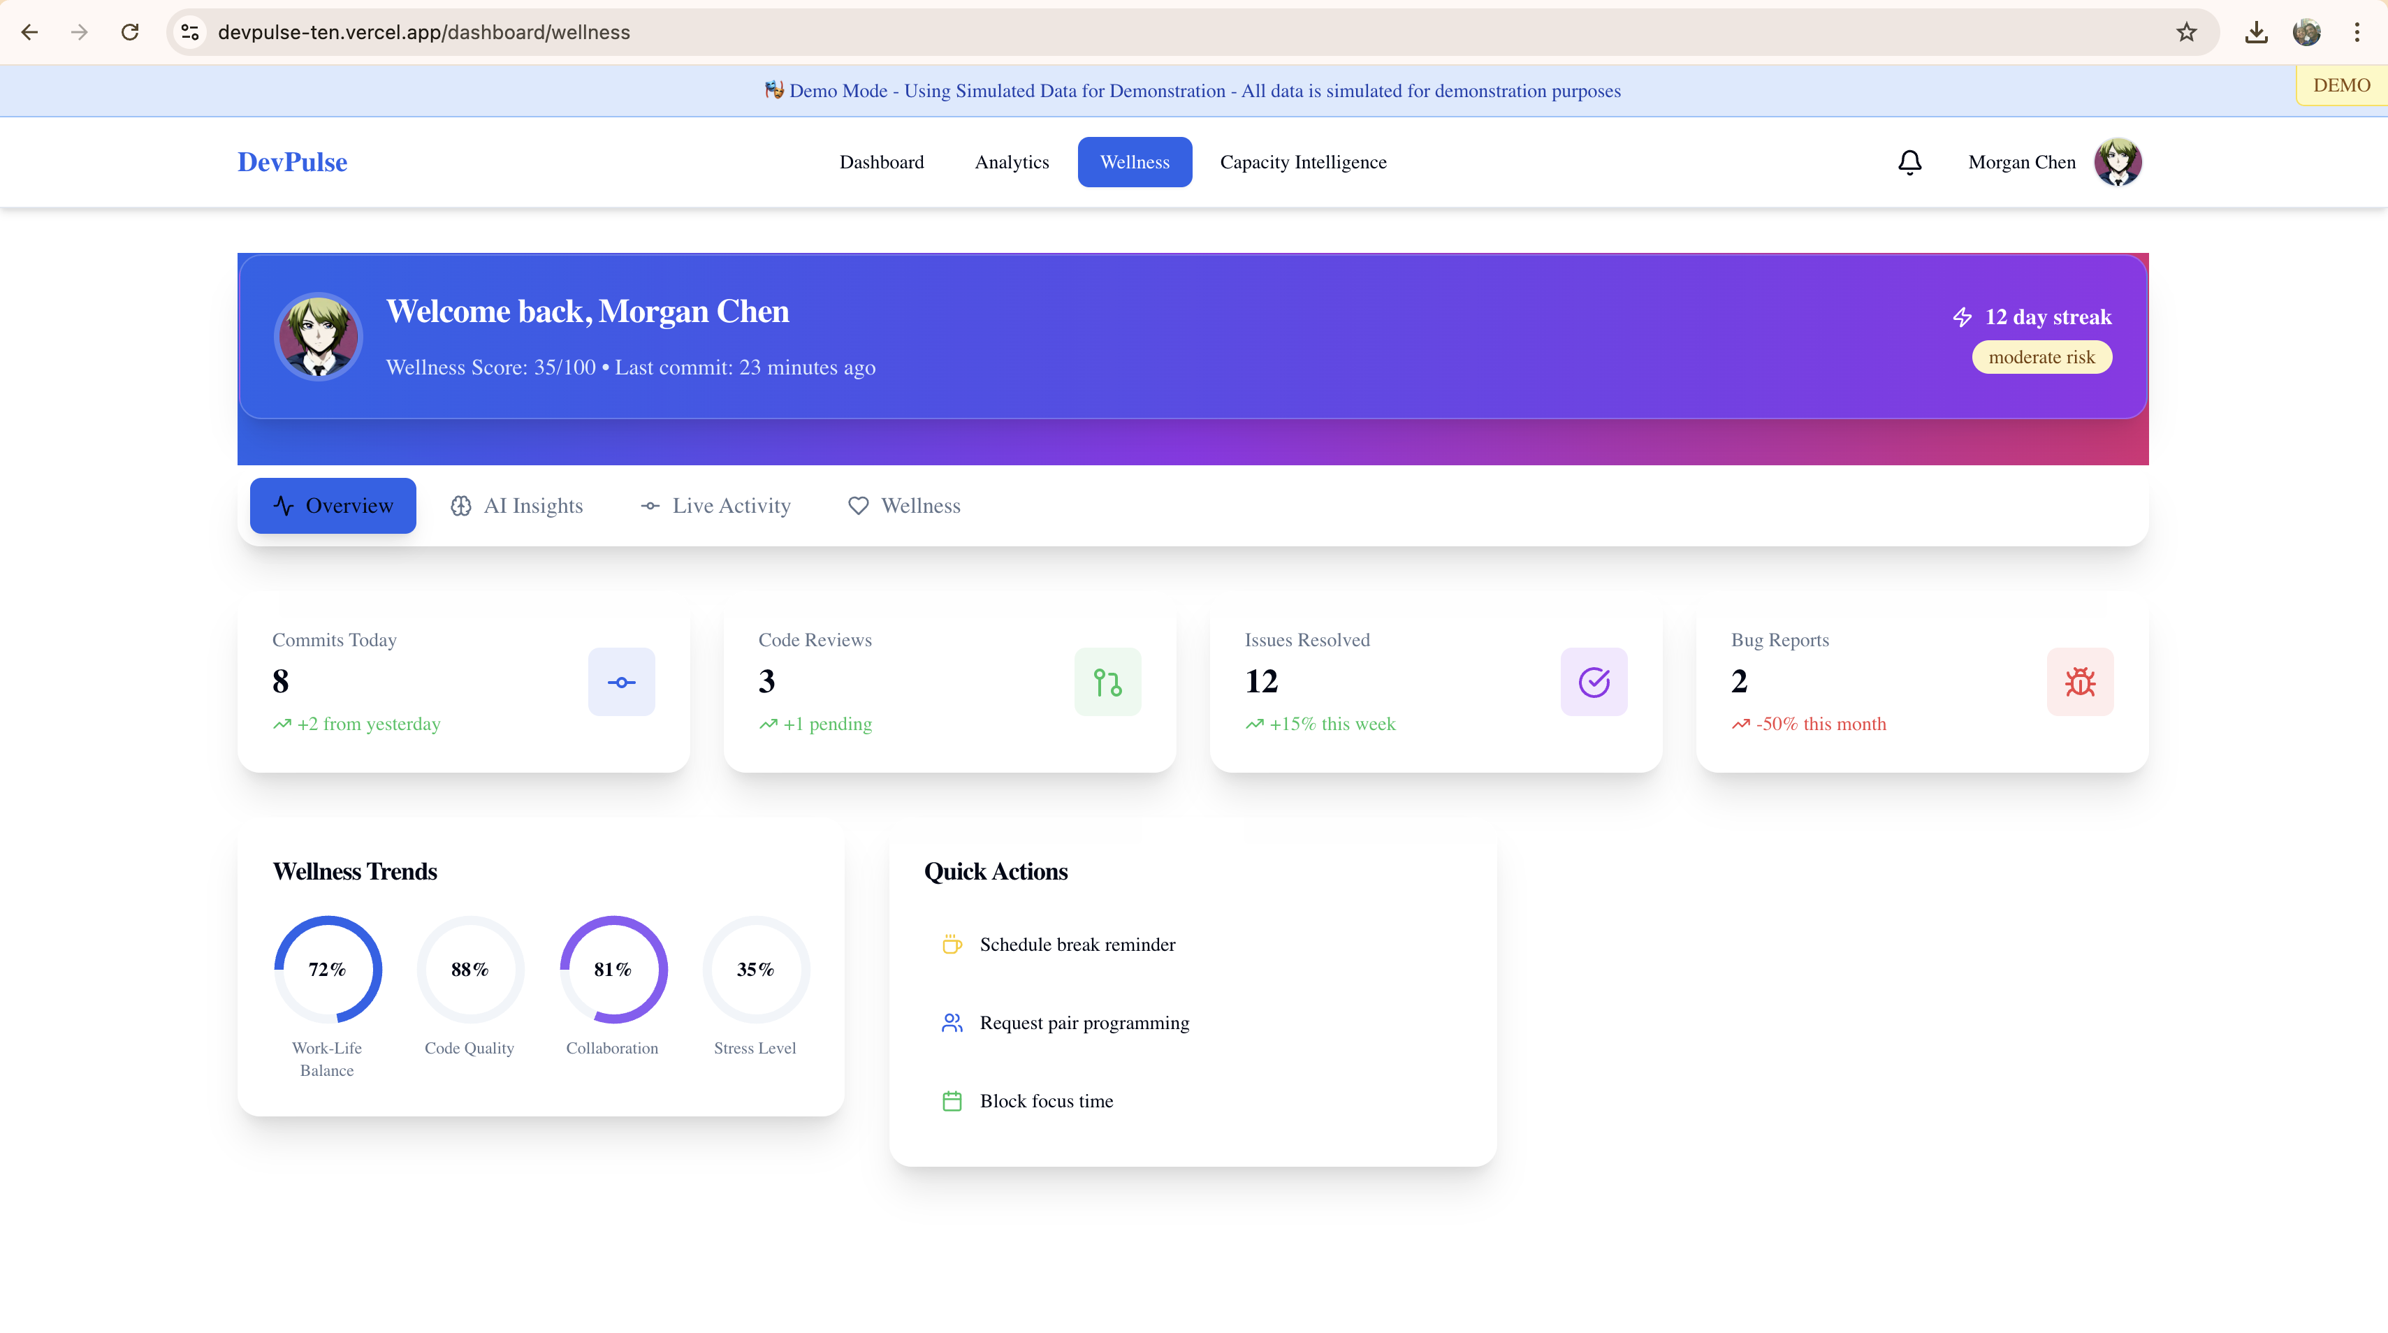Viewport: 2388px width, 1333px height.
Task: Open the browser downloads icon
Action: tap(2257, 32)
